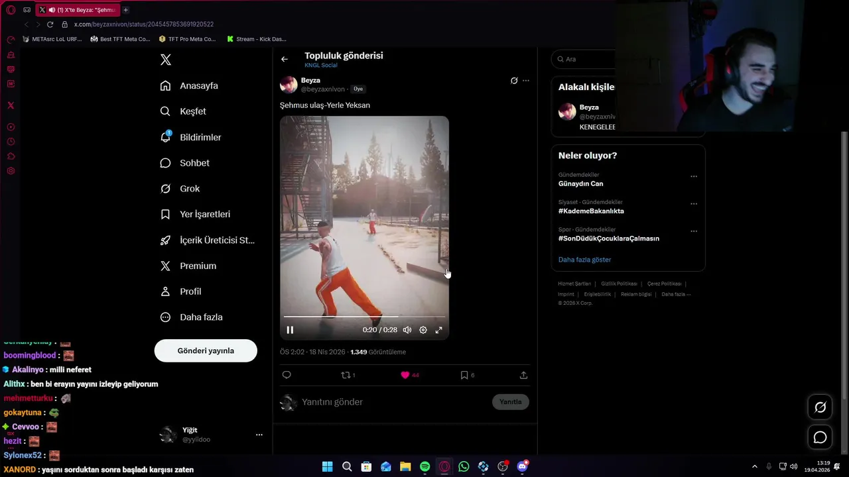
Task: Open video settings gear
Action: coord(423,330)
